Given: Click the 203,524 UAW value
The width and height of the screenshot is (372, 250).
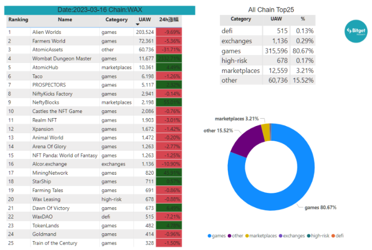Looking at the screenshot, I should (145, 32).
